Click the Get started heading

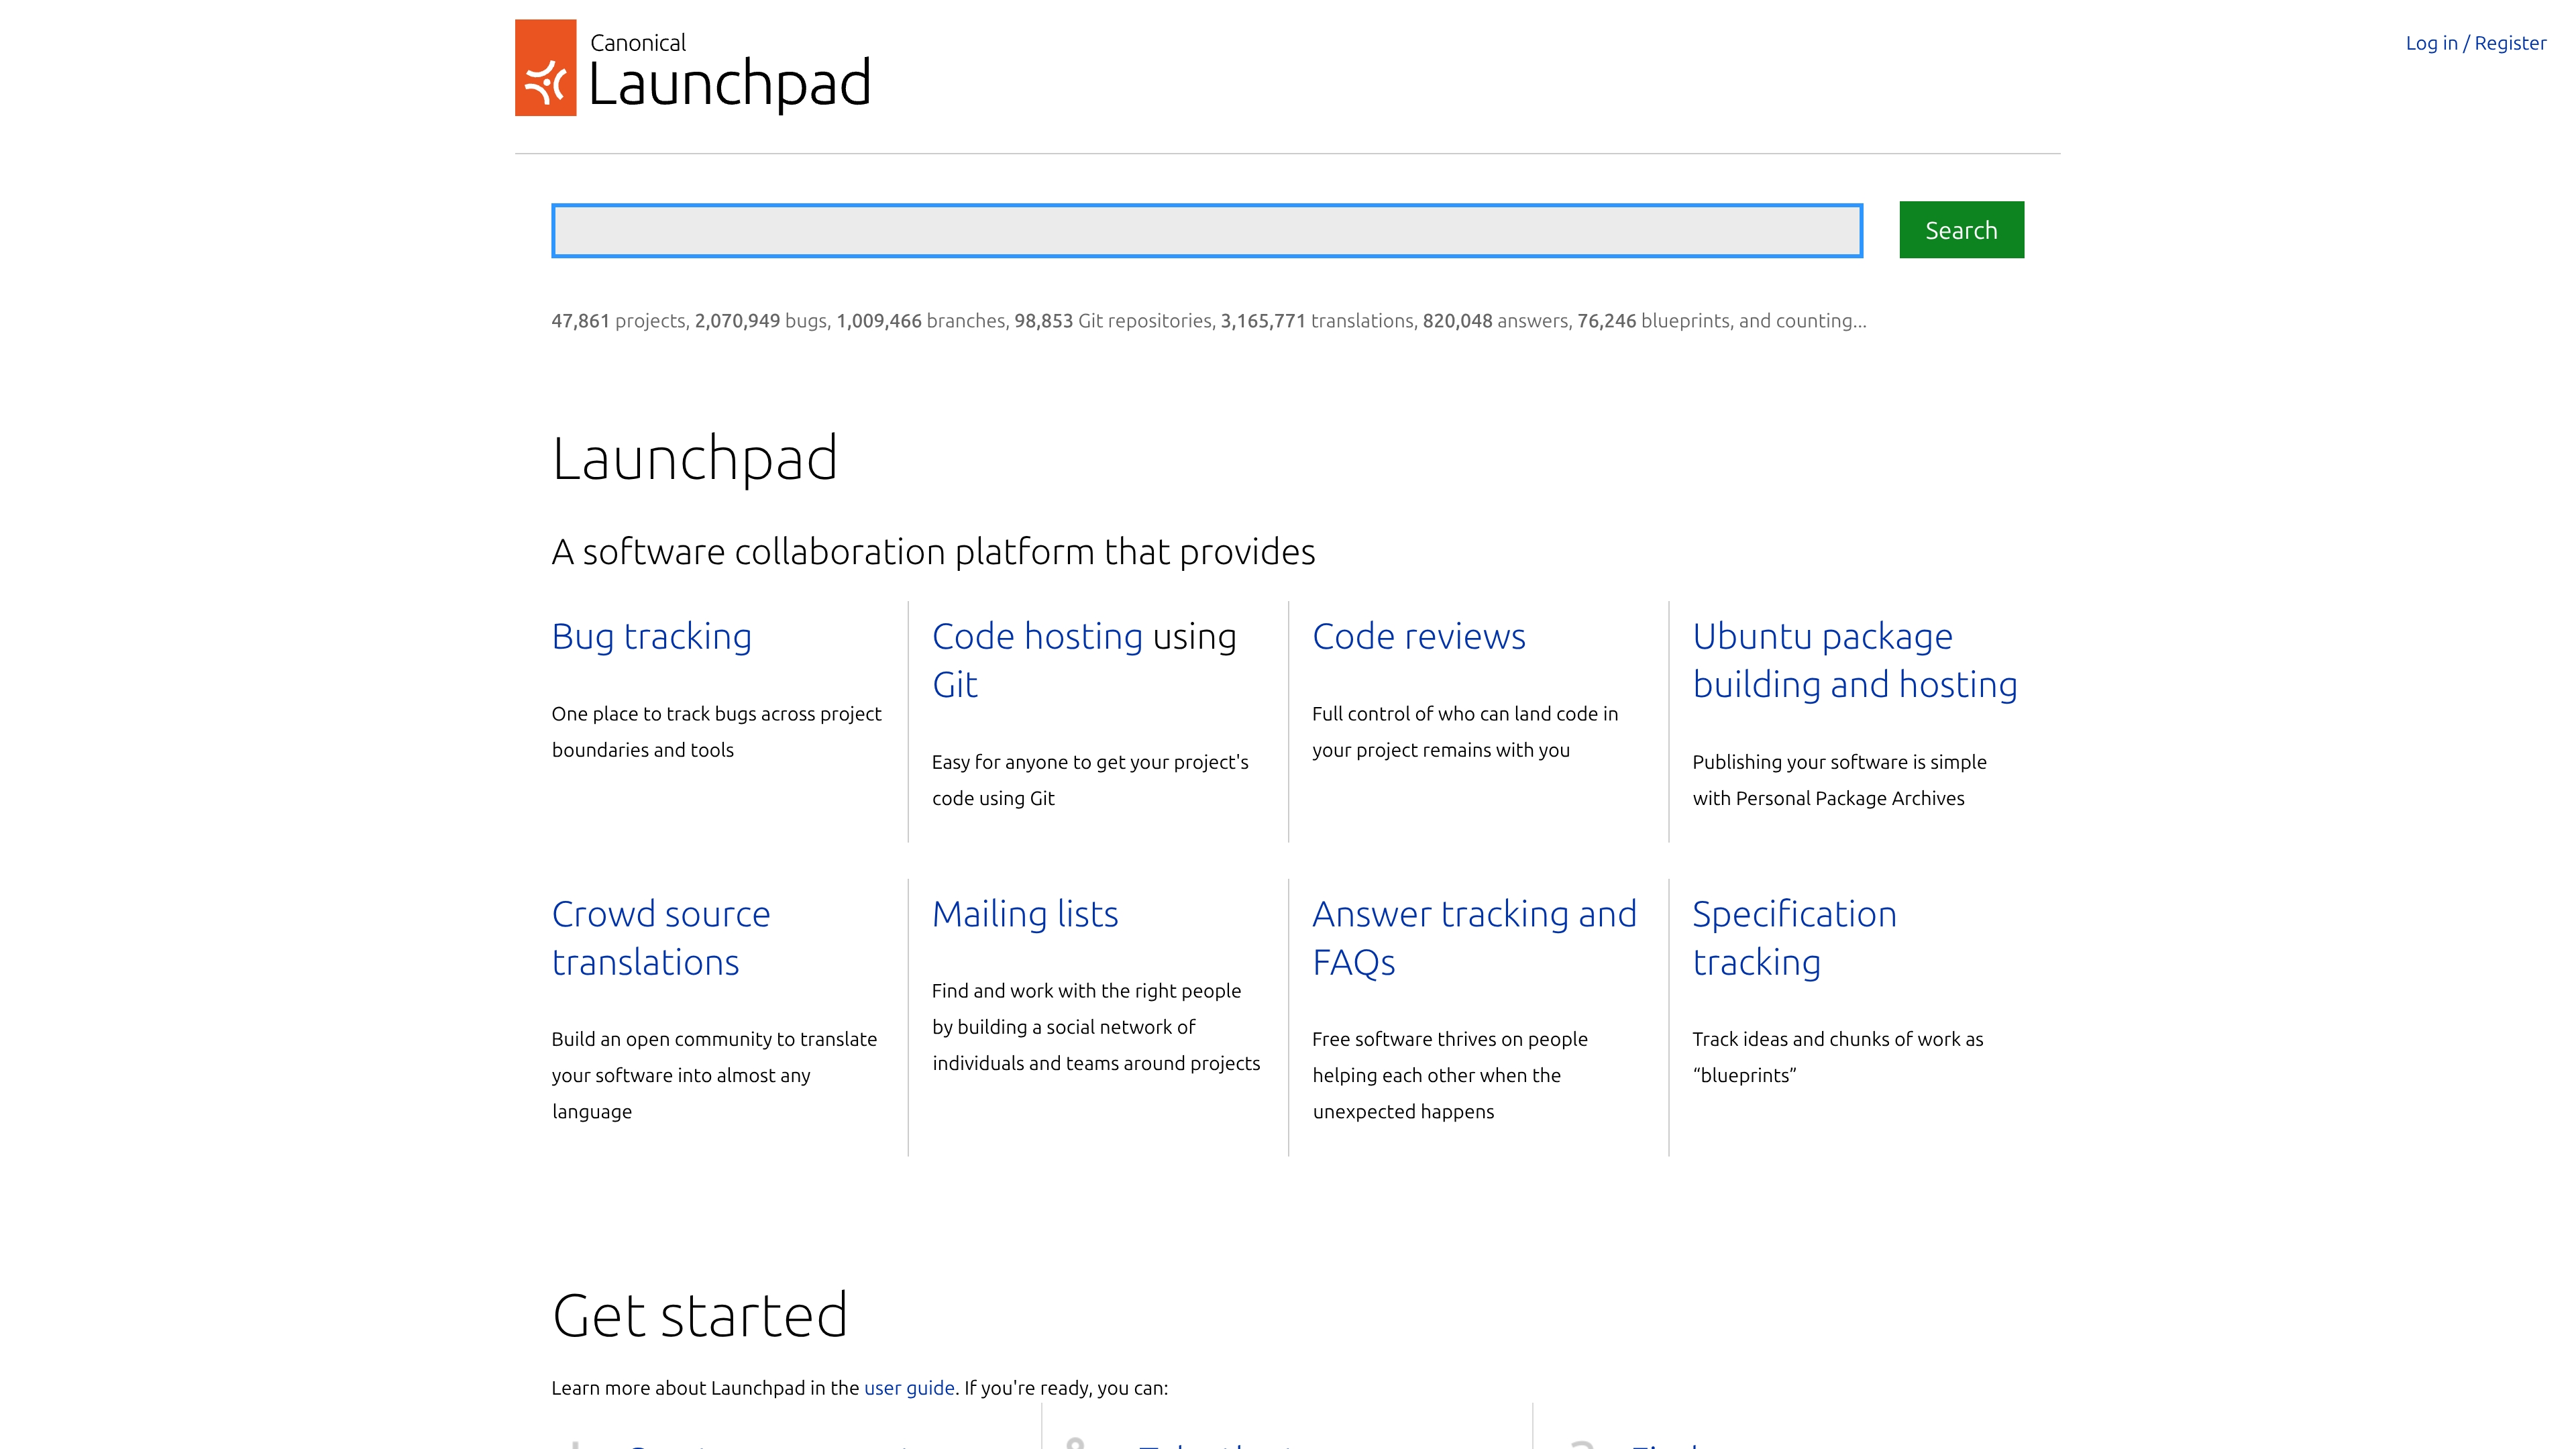pyautogui.click(x=699, y=1315)
